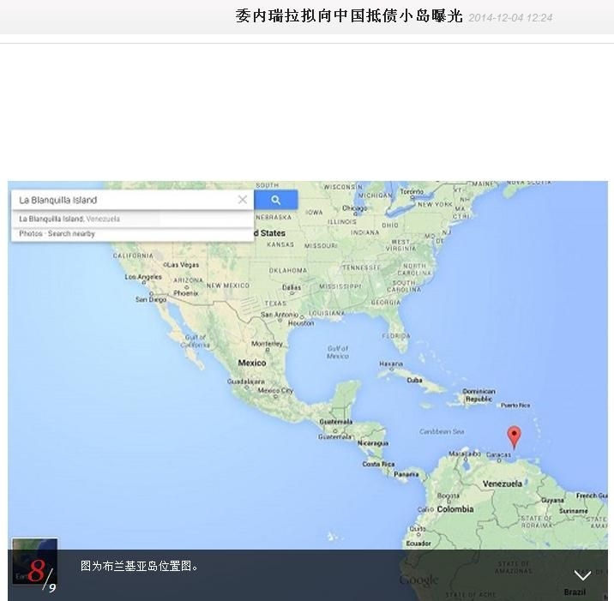Click the CALIFORNIA state label
Screen dimensions: 614x601
click(x=133, y=256)
